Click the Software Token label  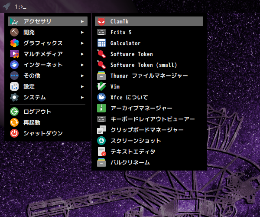pos(132,54)
